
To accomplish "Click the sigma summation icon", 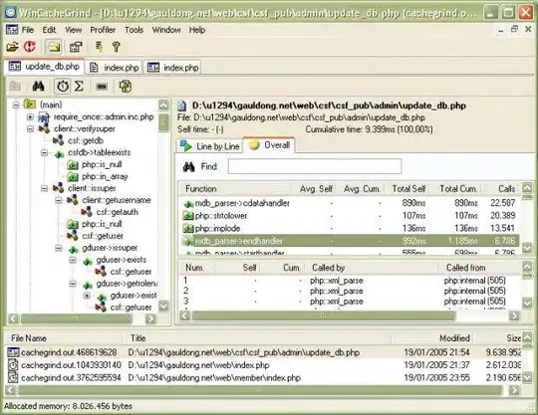I will pyautogui.click(x=80, y=86).
